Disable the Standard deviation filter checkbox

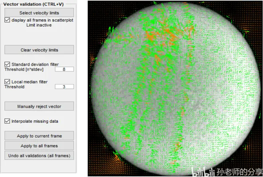7,64
